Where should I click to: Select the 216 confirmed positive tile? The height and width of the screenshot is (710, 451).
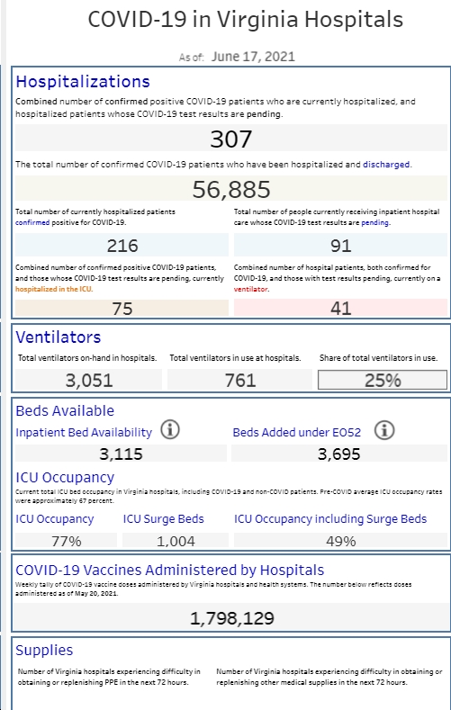click(x=122, y=245)
